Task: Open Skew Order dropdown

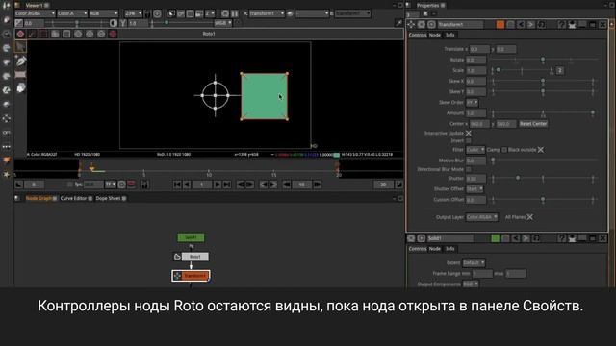Action: [x=472, y=103]
